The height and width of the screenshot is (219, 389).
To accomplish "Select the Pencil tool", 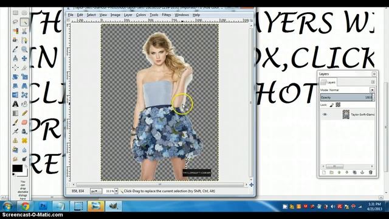I will click(x=24, y=113).
